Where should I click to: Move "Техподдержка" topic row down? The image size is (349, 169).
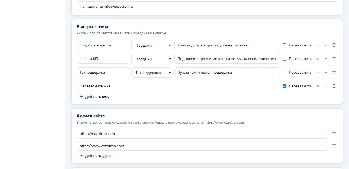[326, 72]
